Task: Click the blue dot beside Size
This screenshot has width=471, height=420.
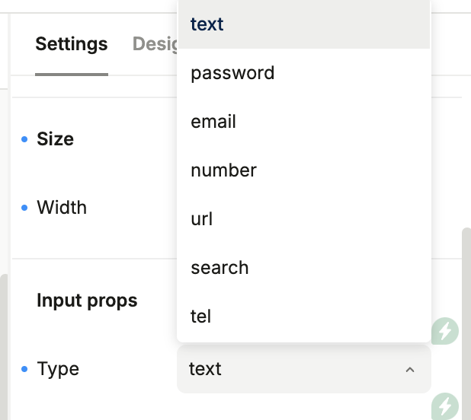Action: click(24, 139)
